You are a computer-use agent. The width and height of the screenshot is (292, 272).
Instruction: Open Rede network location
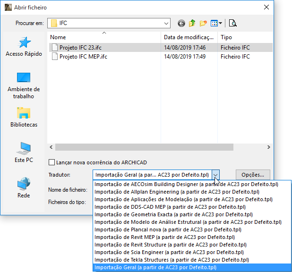pos(24,188)
